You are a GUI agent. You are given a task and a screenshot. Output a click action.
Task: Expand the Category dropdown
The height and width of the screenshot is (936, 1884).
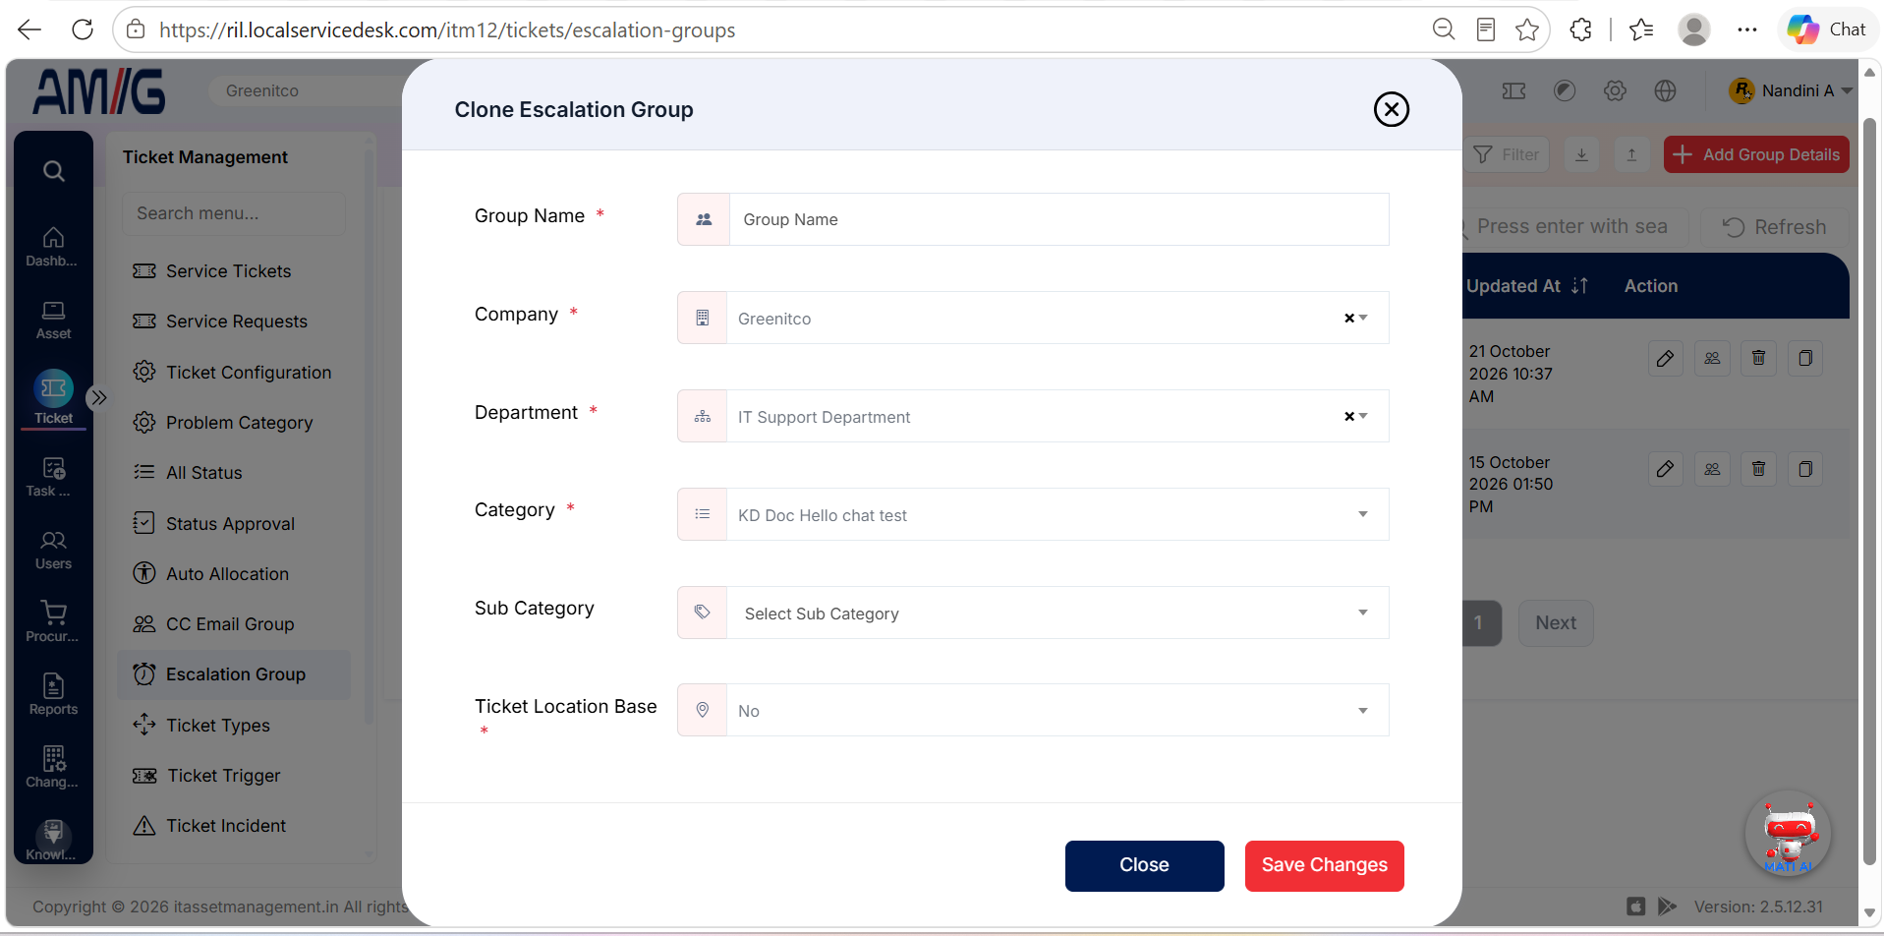click(1363, 514)
